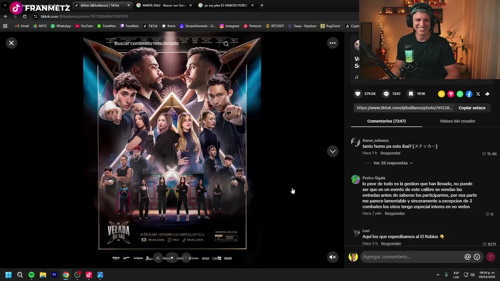Open WhatsApp bookmark
Viewport: 500px width, 281px height.
pos(61,26)
